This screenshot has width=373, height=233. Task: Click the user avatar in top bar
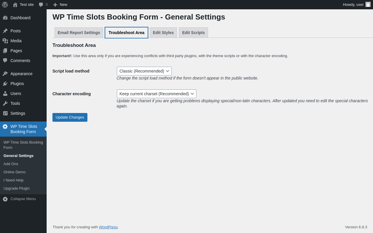(x=368, y=4)
